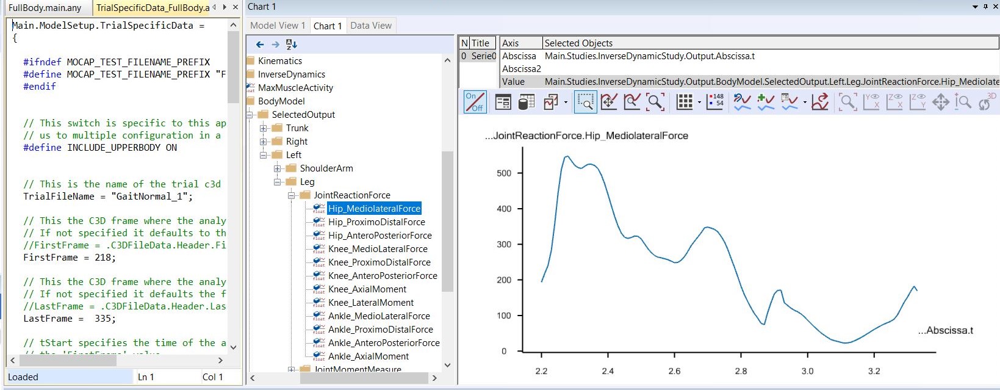Open dropdown arrow next to copy chart icon
The image size is (1000, 390).
(x=566, y=103)
